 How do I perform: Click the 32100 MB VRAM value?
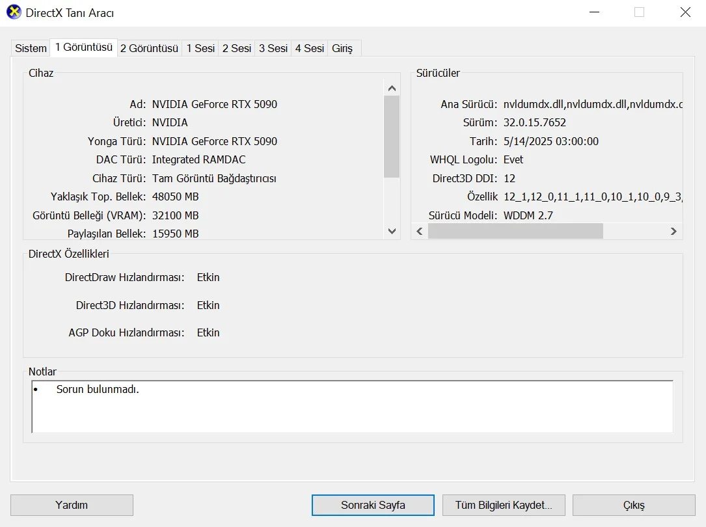coord(175,215)
